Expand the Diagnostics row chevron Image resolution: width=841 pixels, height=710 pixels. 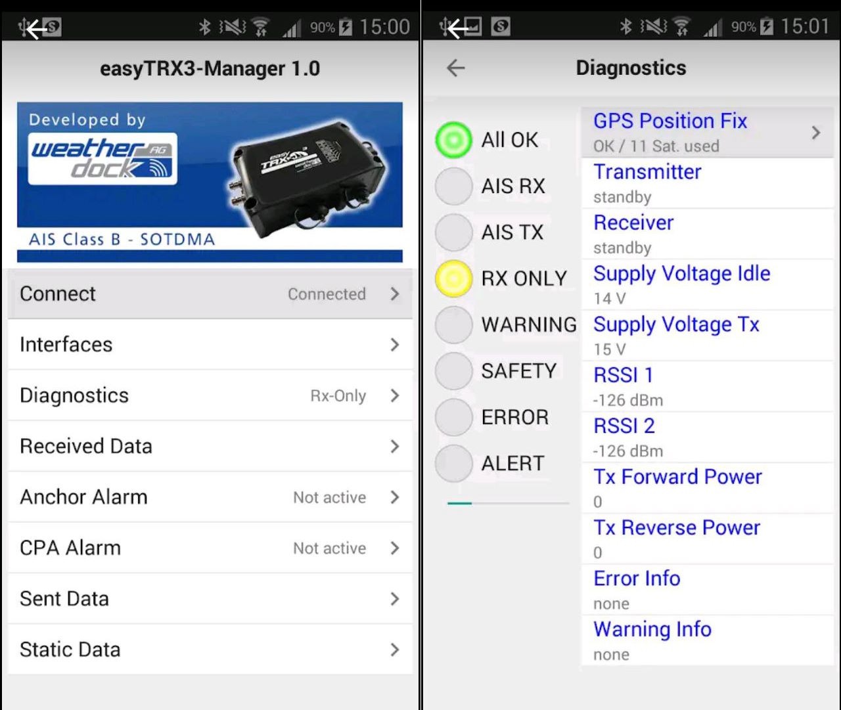[x=394, y=395]
